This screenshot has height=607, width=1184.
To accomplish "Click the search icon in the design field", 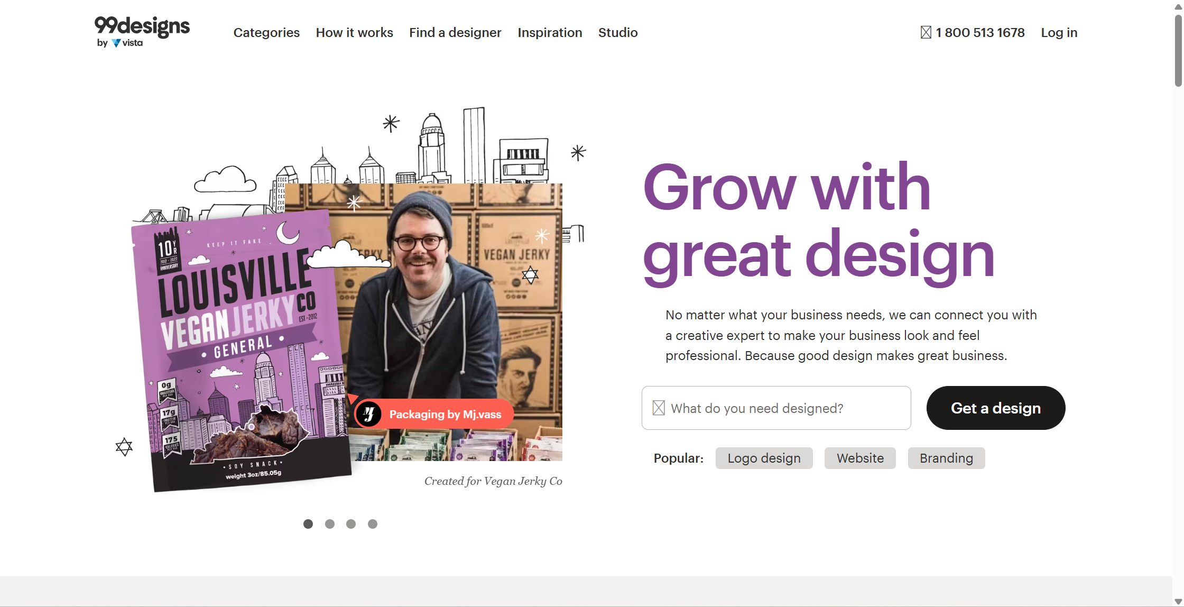I will tap(659, 408).
